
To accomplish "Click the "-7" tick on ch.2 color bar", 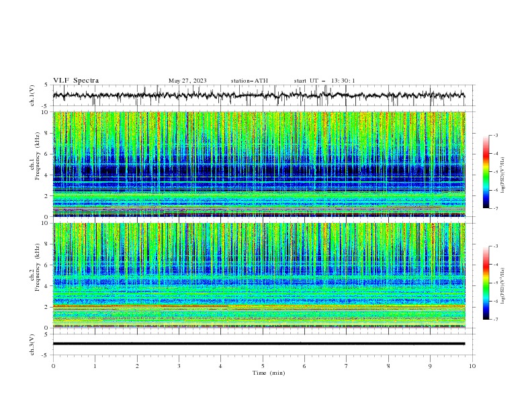I will 495,320.
